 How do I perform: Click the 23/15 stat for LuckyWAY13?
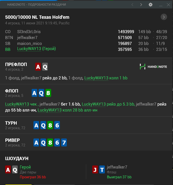coord(162,49)
